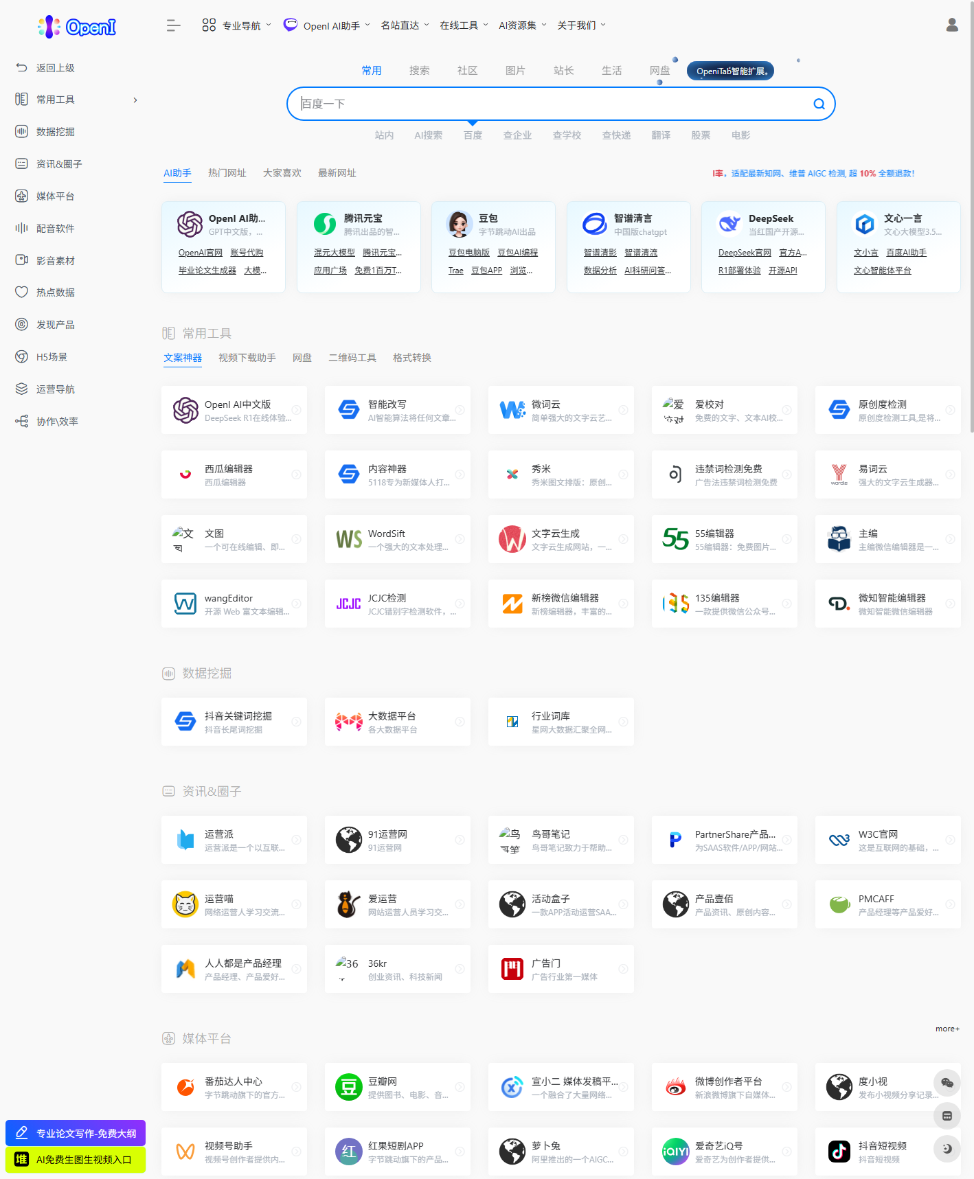This screenshot has height=1179, width=974.
Task: Expand the 专业导航 dropdown menu
Action: click(236, 25)
